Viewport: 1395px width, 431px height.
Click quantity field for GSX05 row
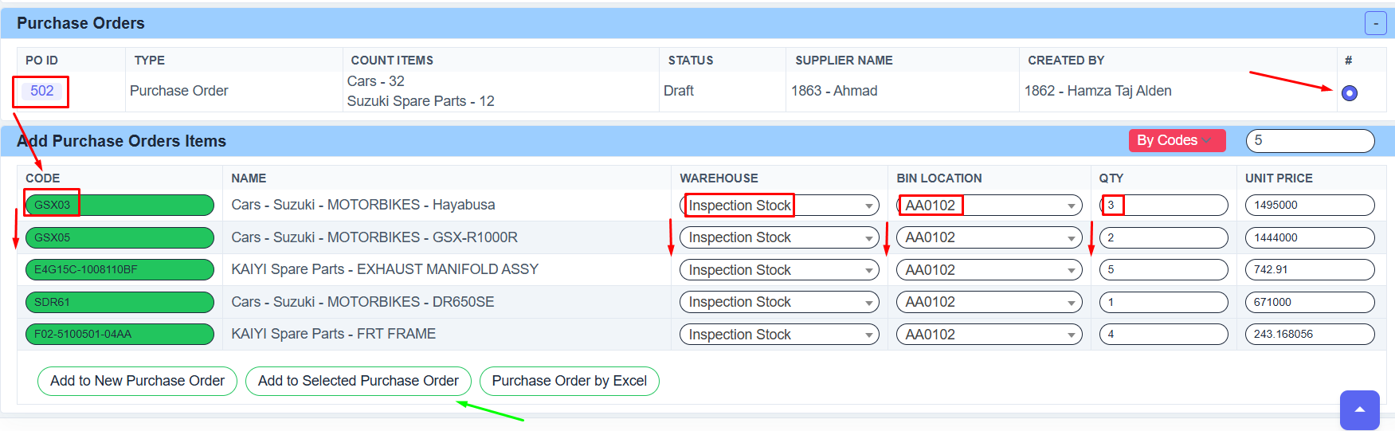click(1162, 237)
